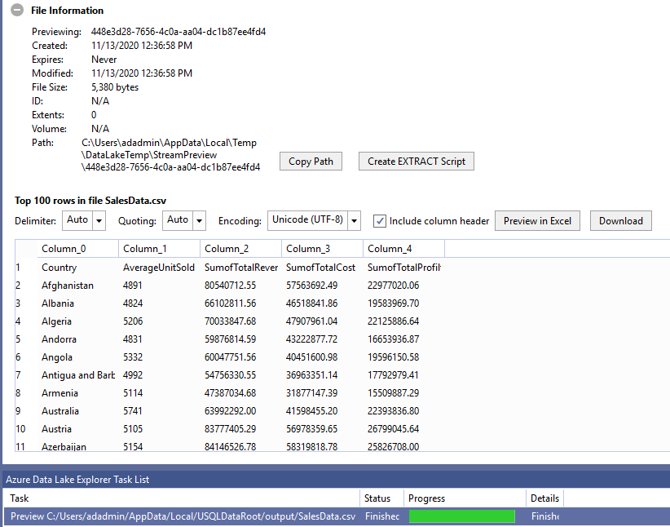
Task: Toggle Include column header checkbox
Action: pyautogui.click(x=379, y=221)
